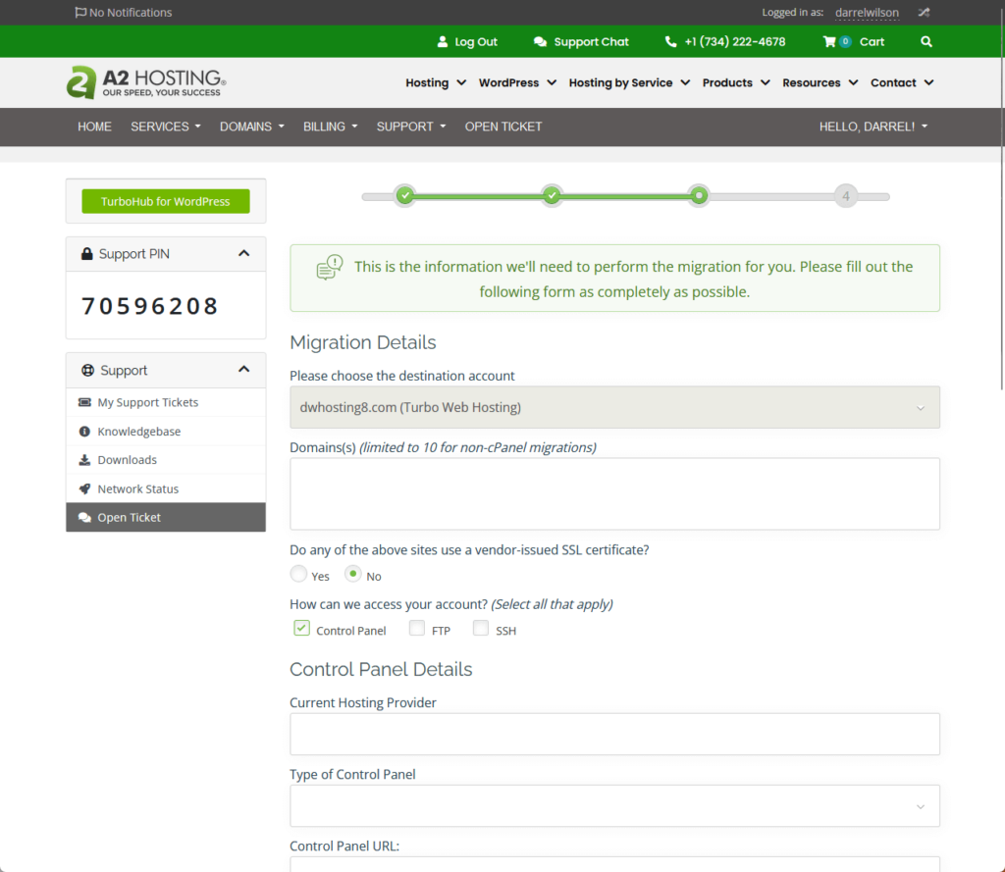Click the notifications flag icon
1005x872 pixels.
[80, 12]
